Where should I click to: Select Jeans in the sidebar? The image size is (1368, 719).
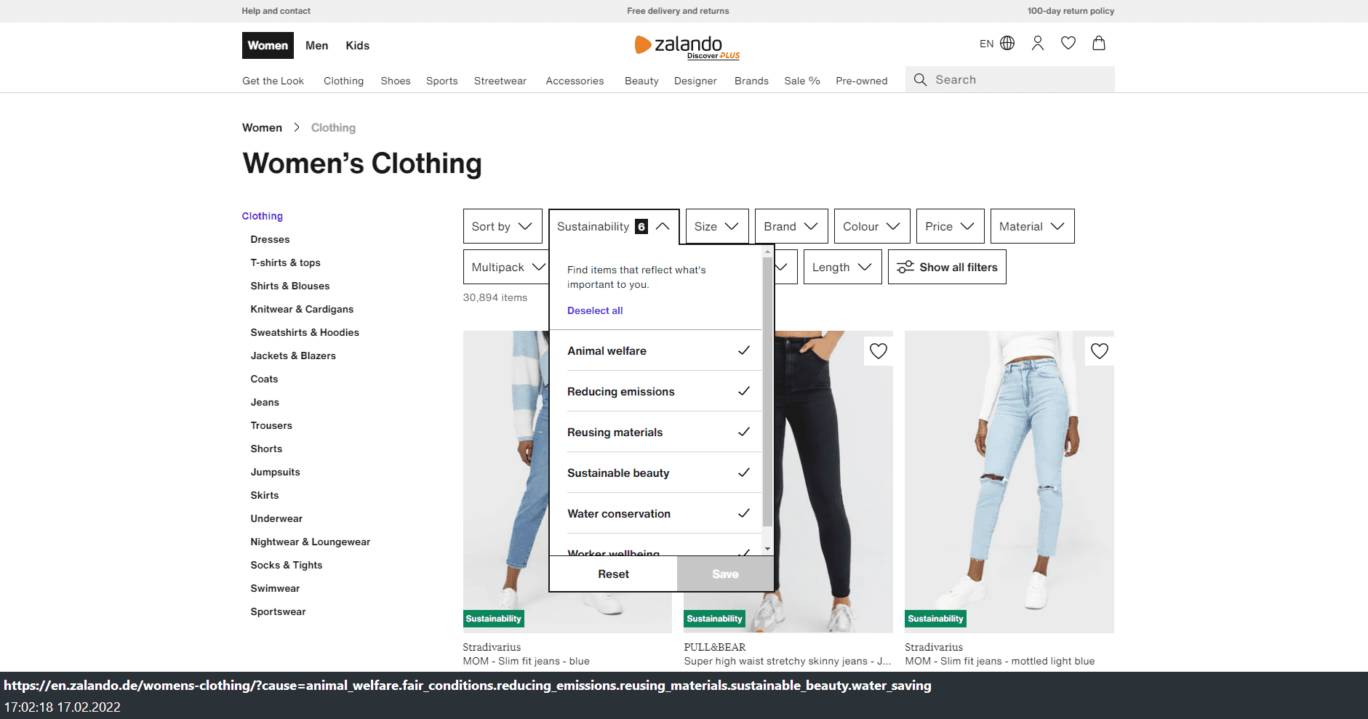click(x=265, y=402)
